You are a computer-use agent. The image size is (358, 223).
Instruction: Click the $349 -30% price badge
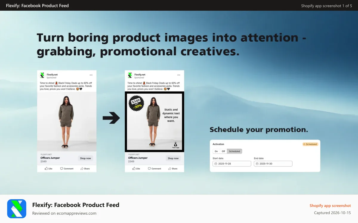coord(136,103)
